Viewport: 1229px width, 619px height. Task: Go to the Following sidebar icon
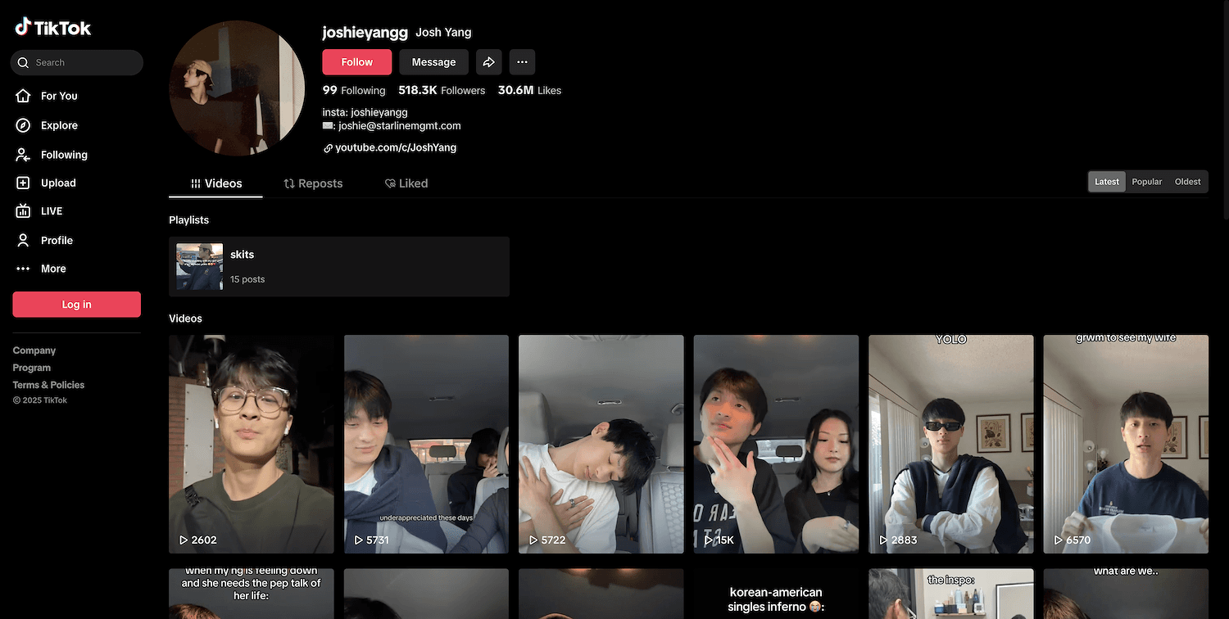coord(24,155)
